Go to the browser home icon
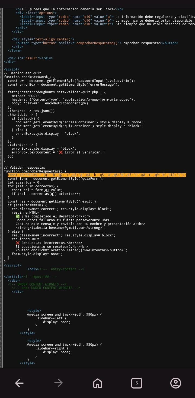Viewport: 195px width, 398px height. point(97,383)
